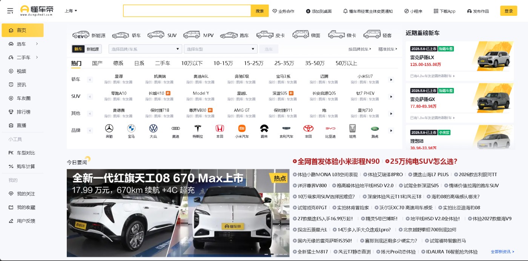
Task: Open the 选择品牌/车系 dropdown
Action: click(x=145, y=49)
